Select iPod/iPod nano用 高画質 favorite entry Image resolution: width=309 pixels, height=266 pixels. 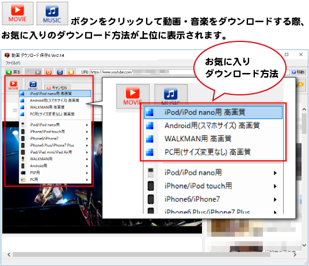[x=55, y=94]
